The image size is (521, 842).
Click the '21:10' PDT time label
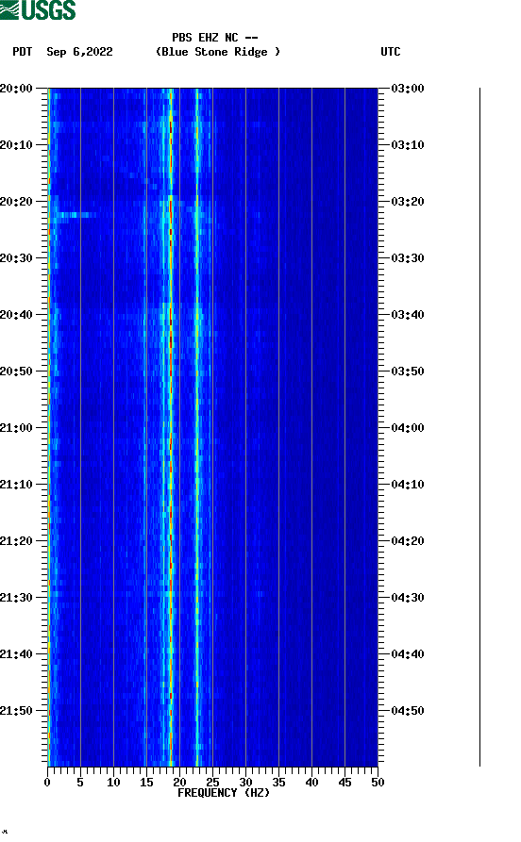[16, 485]
